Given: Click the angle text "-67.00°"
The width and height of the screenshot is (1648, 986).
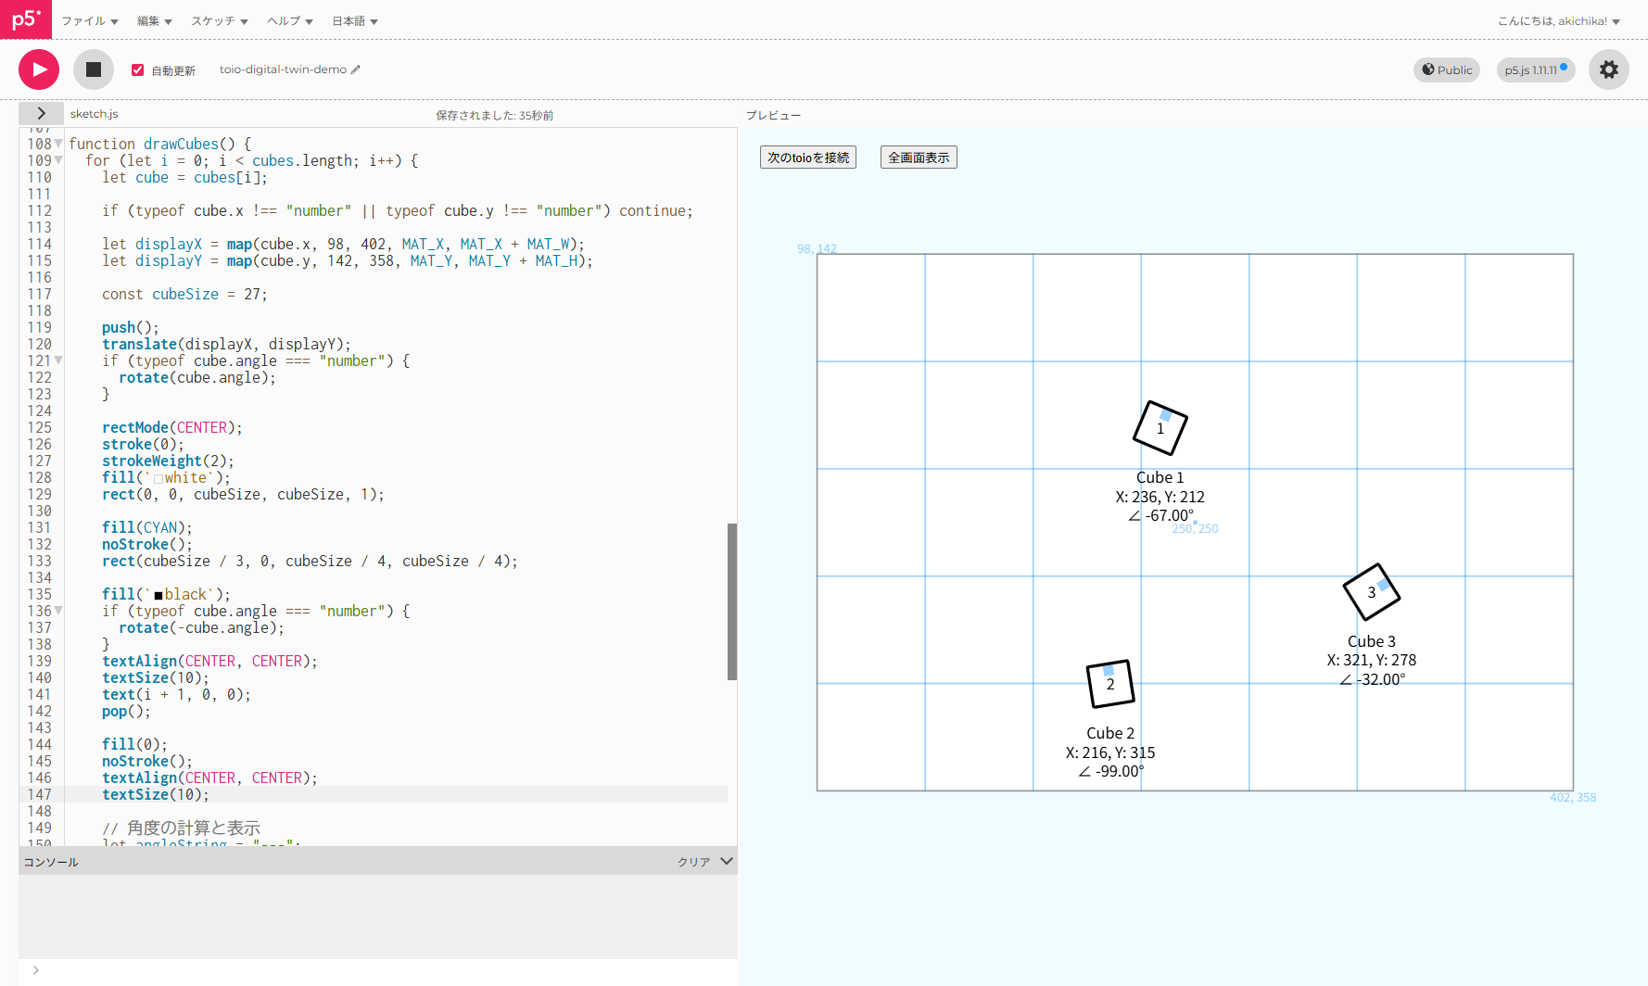Looking at the screenshot, I should 1170,515.
